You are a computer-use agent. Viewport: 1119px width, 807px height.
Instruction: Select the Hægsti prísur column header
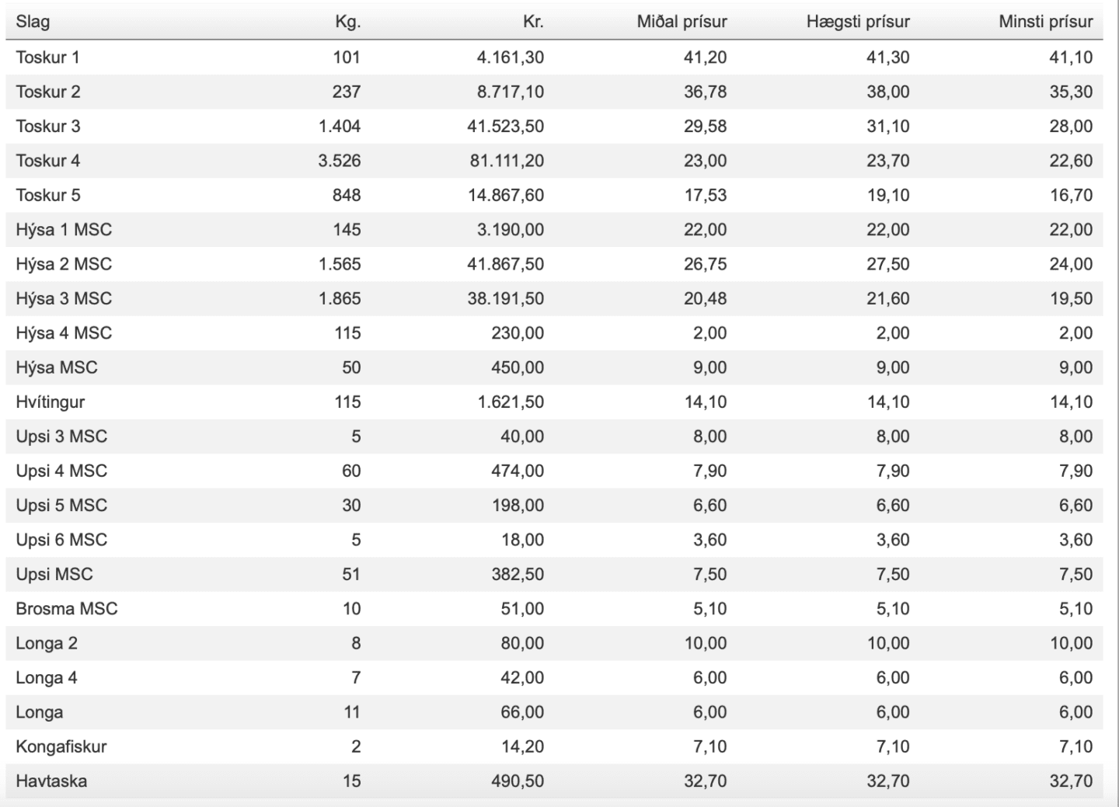pyautogui.click(x=858, y=22)
